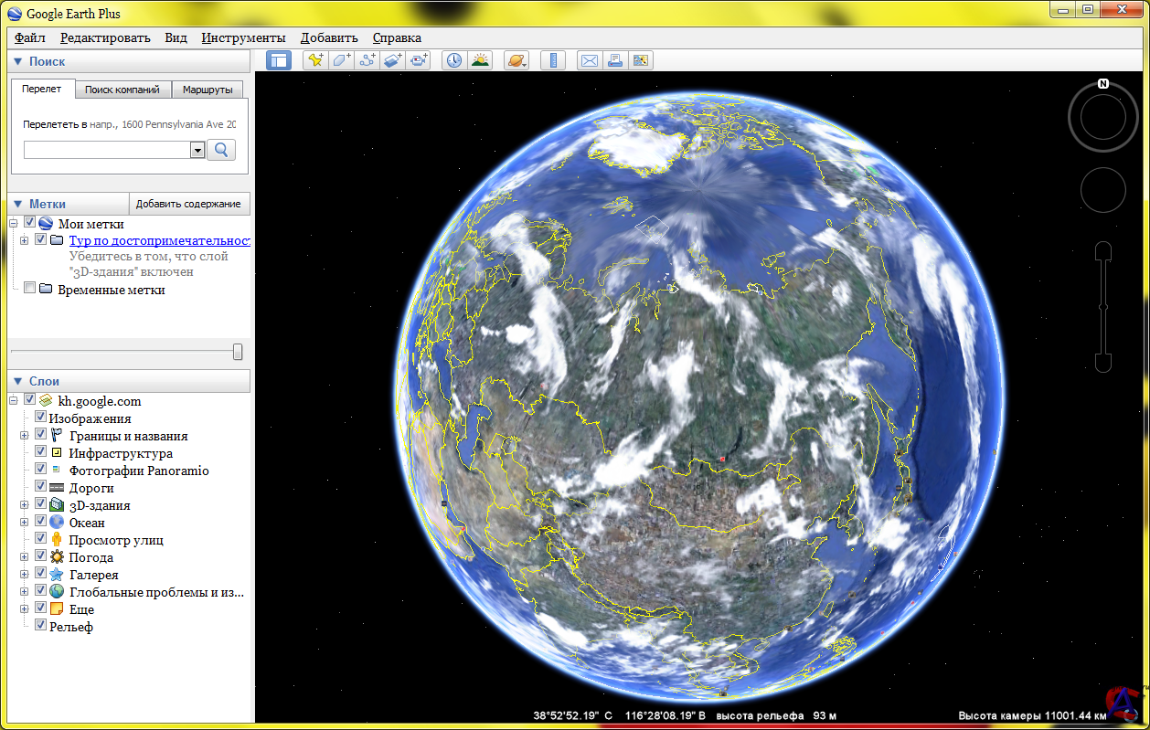Select the Add Polygon tool
Screen dimensions: 1150x730
tap(341, 60)
